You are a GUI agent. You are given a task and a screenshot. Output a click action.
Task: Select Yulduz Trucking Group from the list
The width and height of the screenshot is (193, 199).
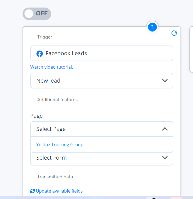point(60,145)
